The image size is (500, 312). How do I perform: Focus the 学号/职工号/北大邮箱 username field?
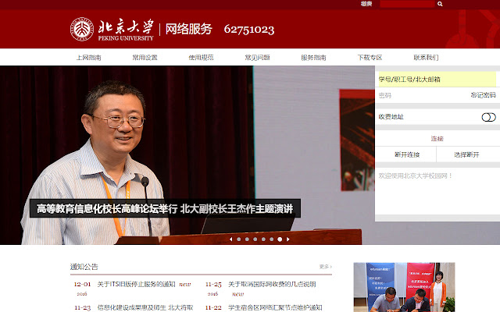point(437,79)
